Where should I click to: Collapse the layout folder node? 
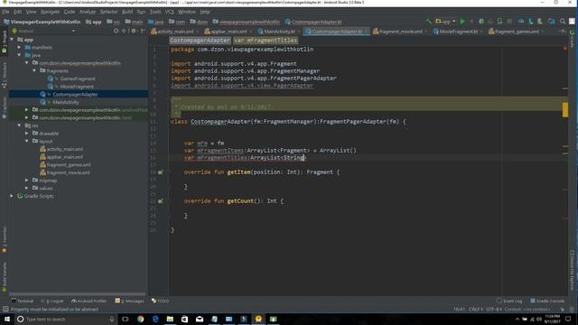pos(26,141)
